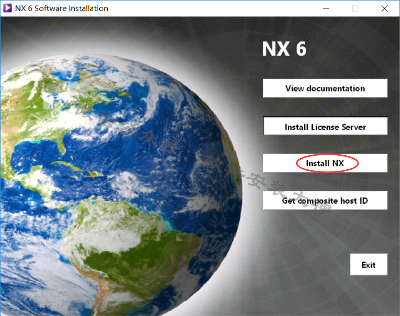
Task: Click Install License Server
Action: pos(325,126)
